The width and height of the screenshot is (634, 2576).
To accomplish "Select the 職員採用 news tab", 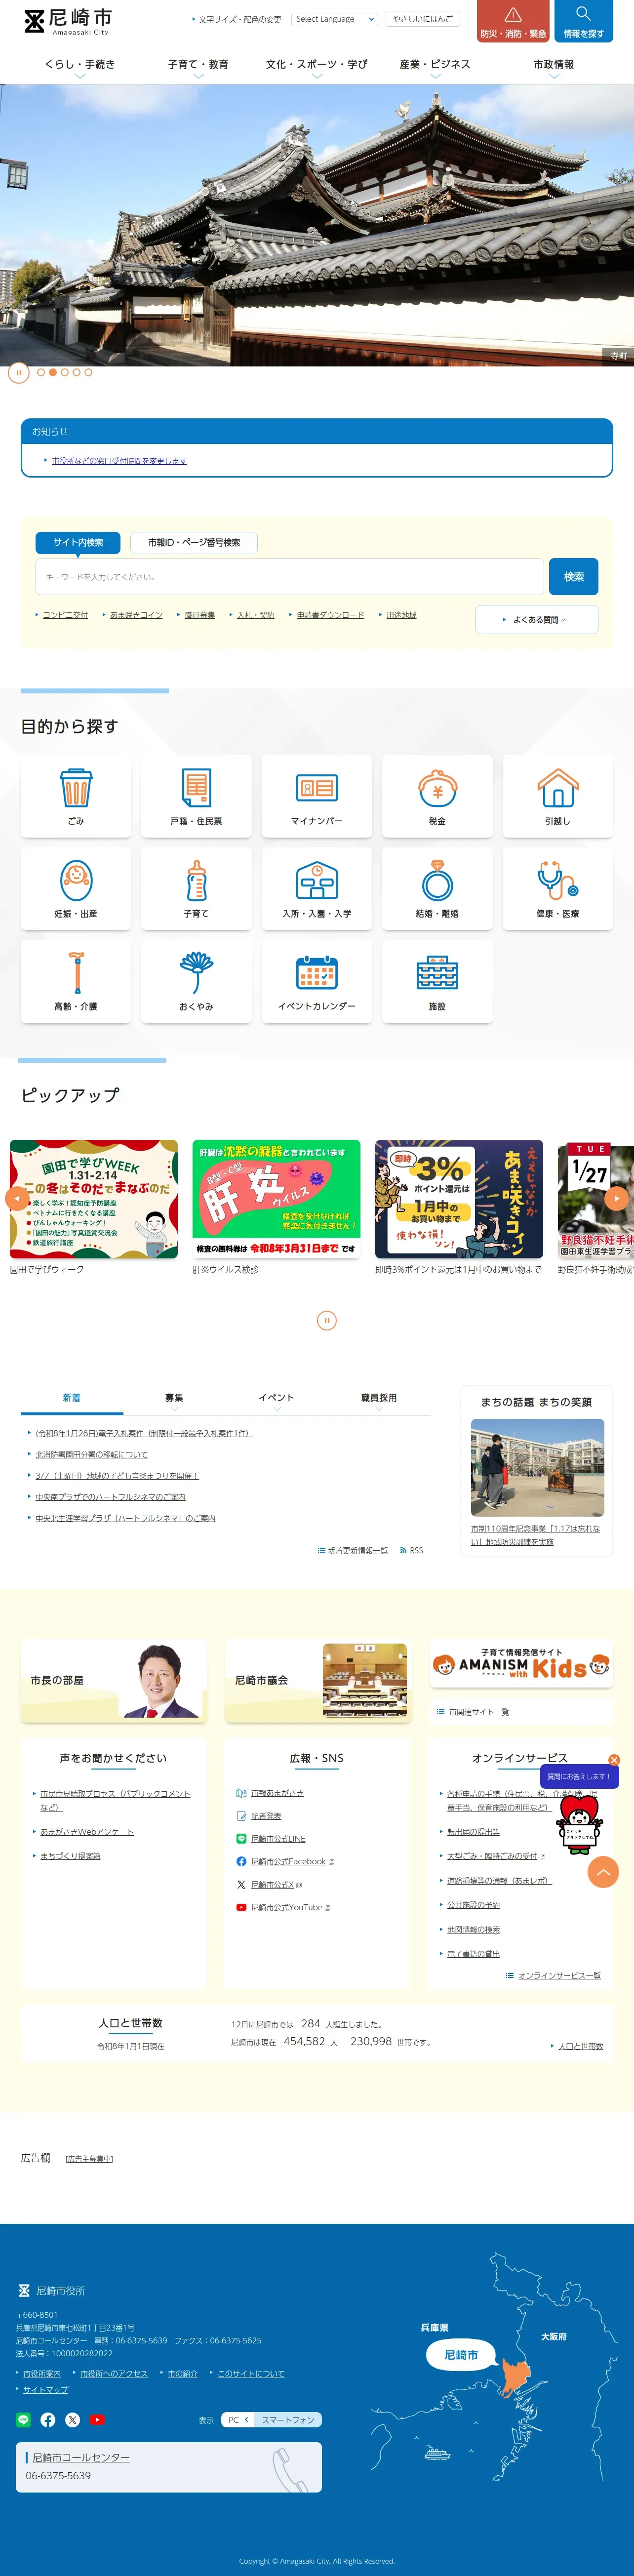I will pos(379,1398).
